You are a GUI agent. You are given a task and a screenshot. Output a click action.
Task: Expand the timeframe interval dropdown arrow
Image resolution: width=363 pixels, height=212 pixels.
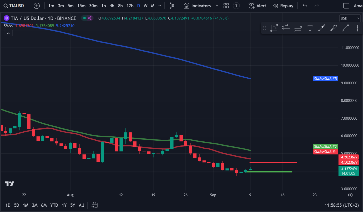pos(160,6)
